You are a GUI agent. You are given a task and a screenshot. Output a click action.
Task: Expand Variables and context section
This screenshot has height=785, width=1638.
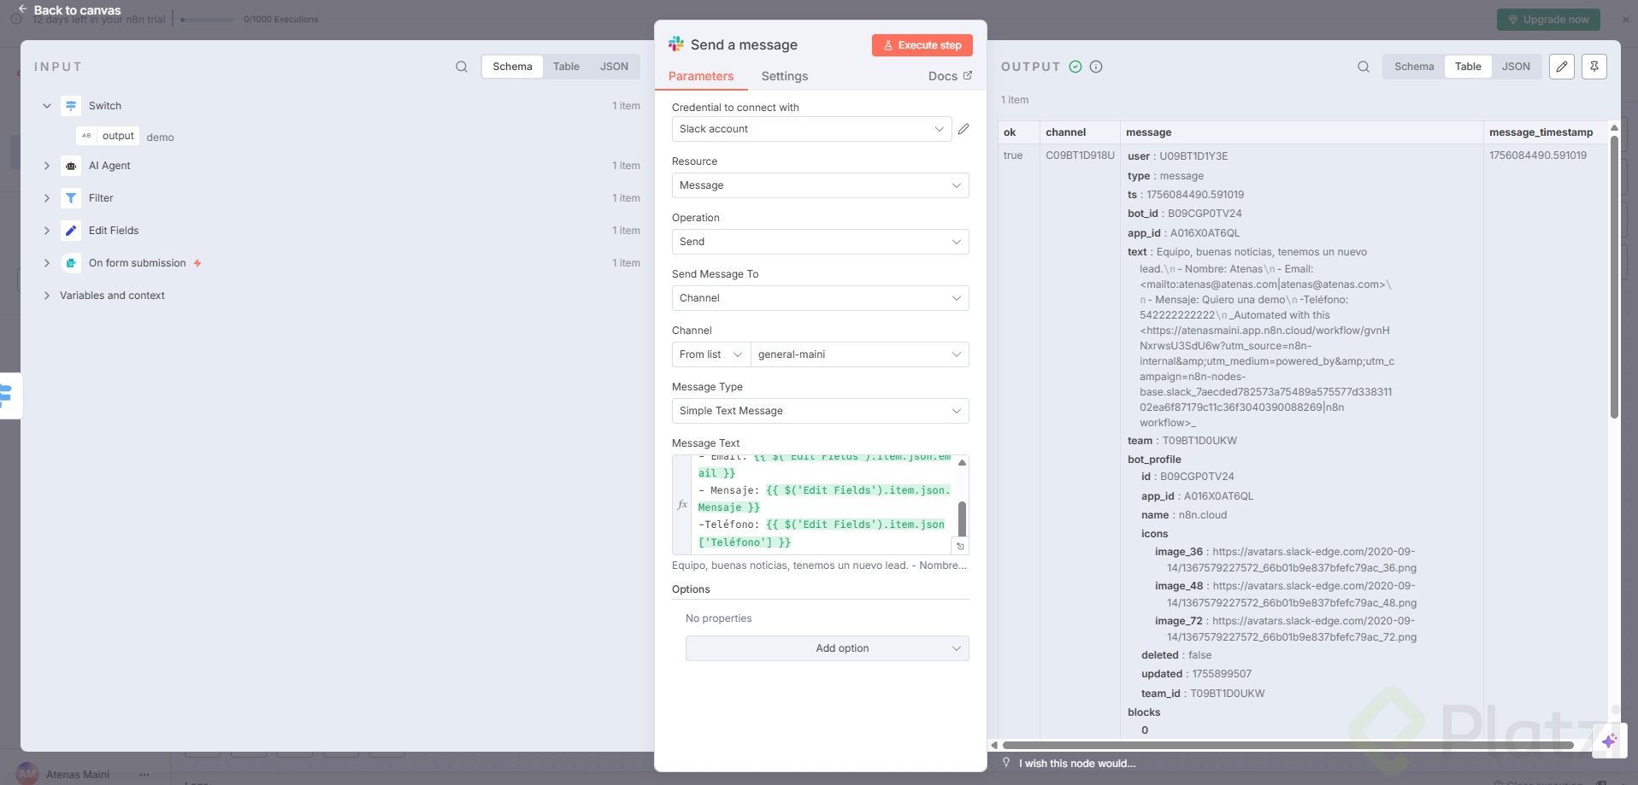[47, 296]
